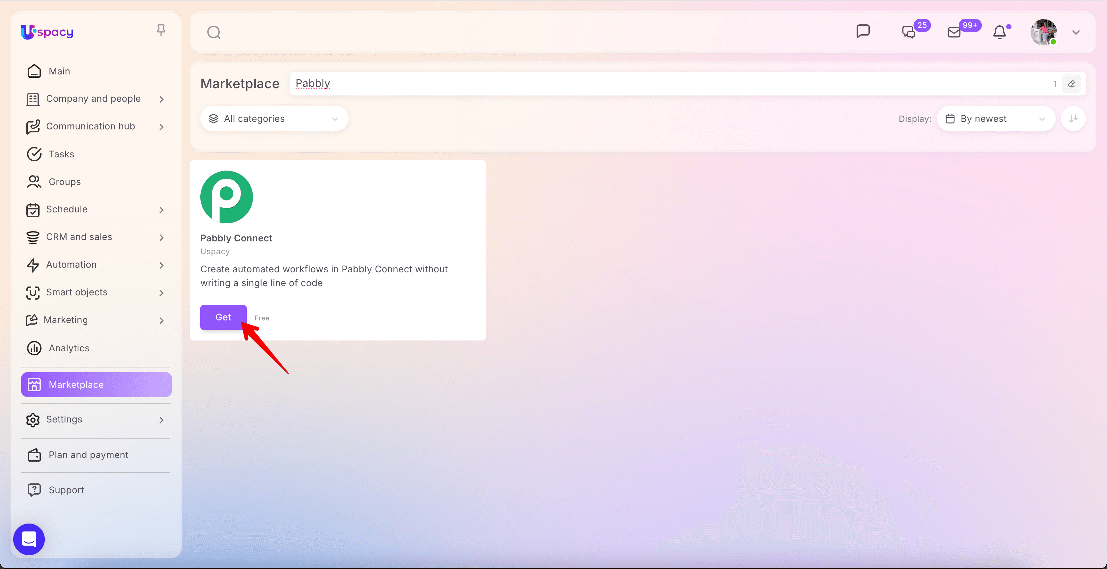Click the Company and people building icon
Viewport: 1107px width, 569px height.
(x=33, y=99)
